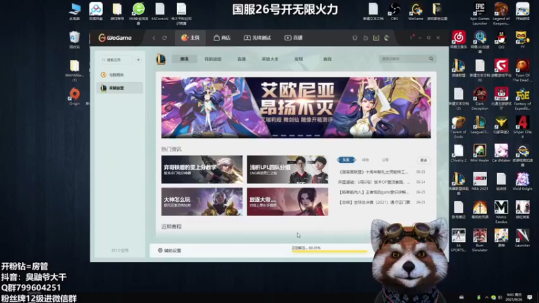Open the 发现 sub-tab
The height and width of the screenshot is (303, 539).
298,59
